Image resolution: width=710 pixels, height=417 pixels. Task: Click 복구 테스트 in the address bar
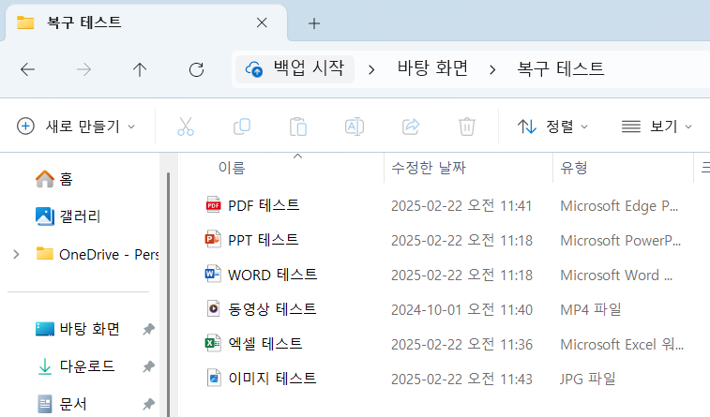click(561, 68)
